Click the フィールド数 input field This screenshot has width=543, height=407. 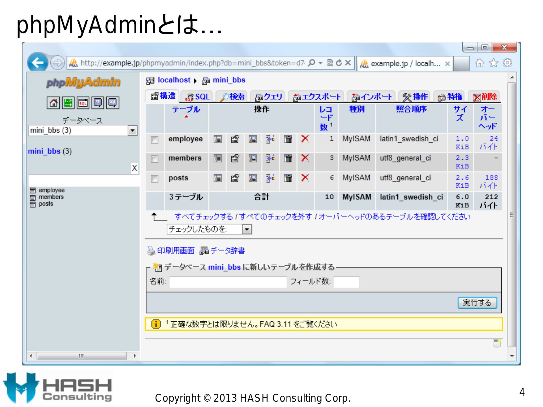click(346, 282)
